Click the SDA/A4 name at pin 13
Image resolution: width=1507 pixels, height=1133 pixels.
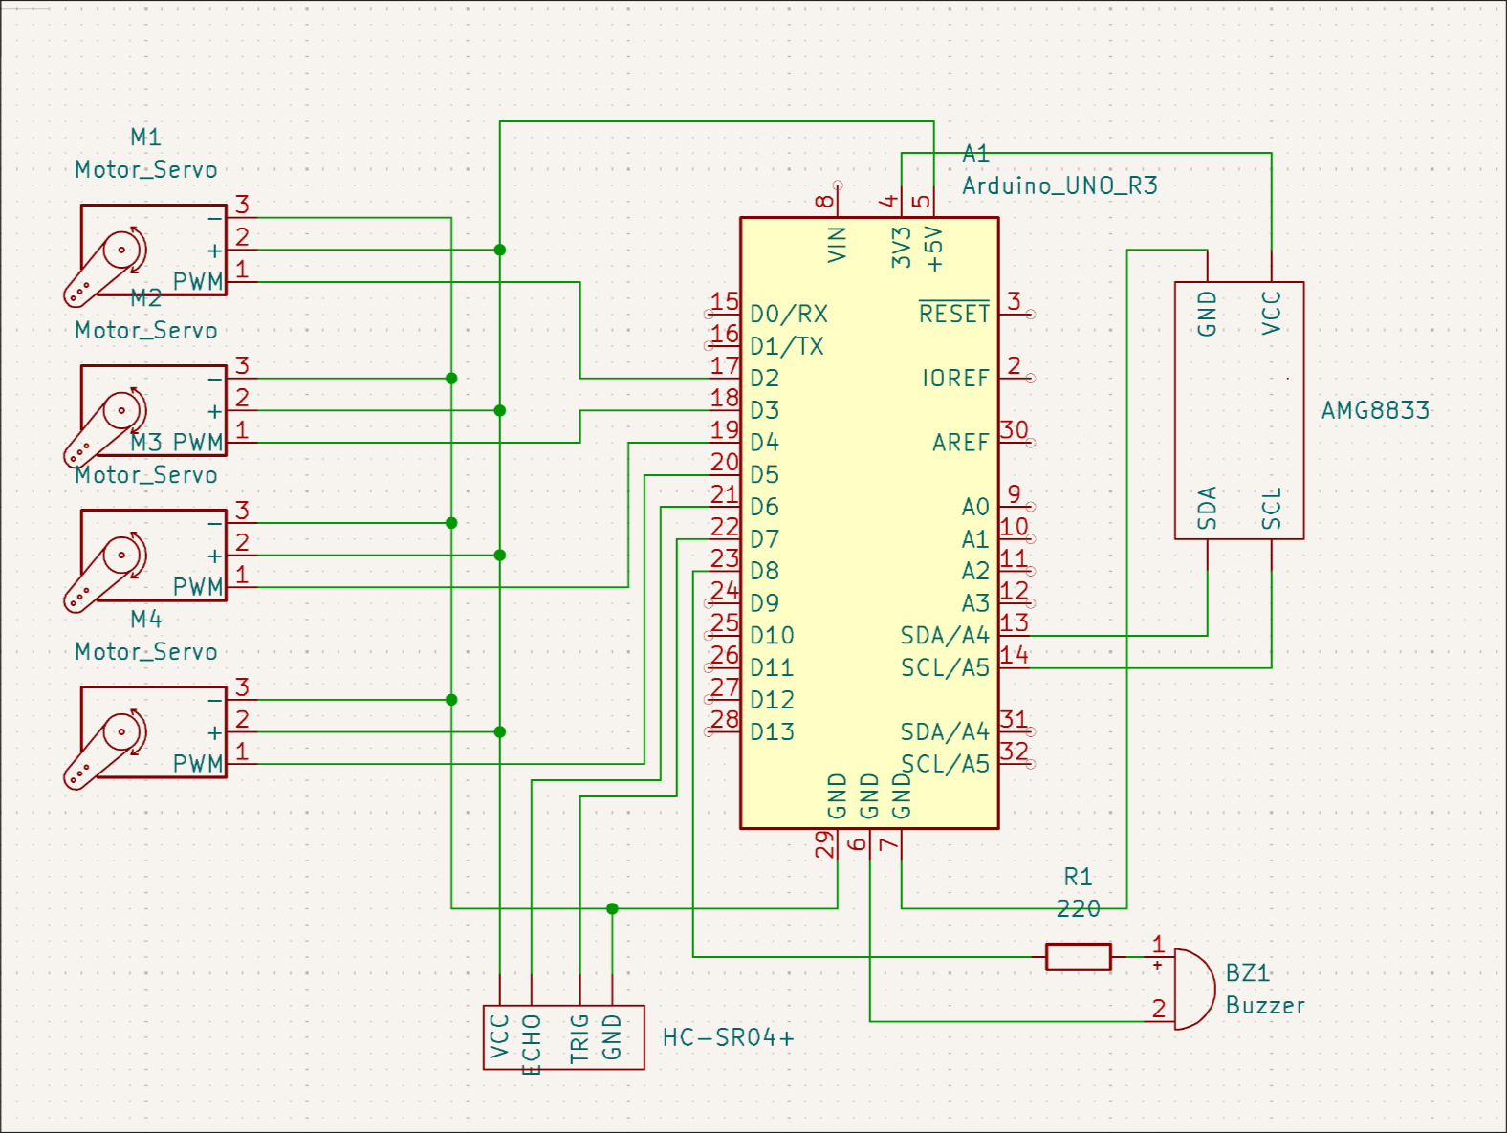945,636
